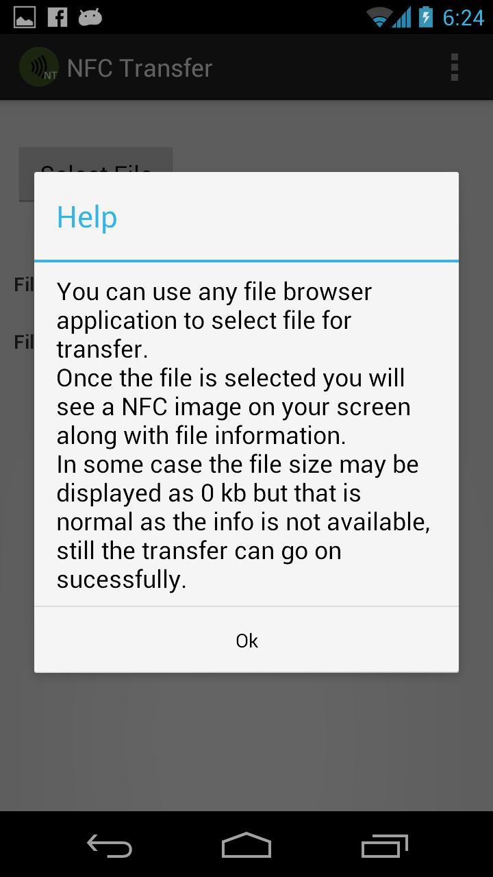The image size is (493, 877).
Task: Click the NFC Transfer title text
Action: click(x=140, y=68)
